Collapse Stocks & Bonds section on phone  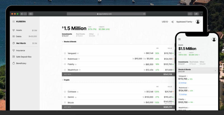[215, 71]
